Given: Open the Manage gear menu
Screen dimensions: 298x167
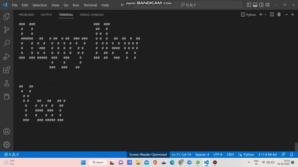Looking at the screenshot, I should click(x=7, y=145).
